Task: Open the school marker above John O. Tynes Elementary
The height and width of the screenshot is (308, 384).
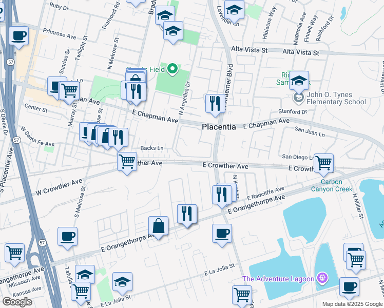Action: (x=299, y=81)
